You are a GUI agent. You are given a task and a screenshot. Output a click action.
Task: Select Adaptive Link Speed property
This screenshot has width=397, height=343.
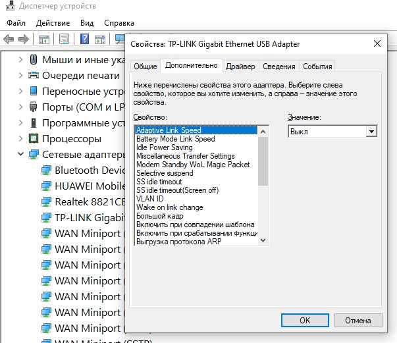coord(196,130)
